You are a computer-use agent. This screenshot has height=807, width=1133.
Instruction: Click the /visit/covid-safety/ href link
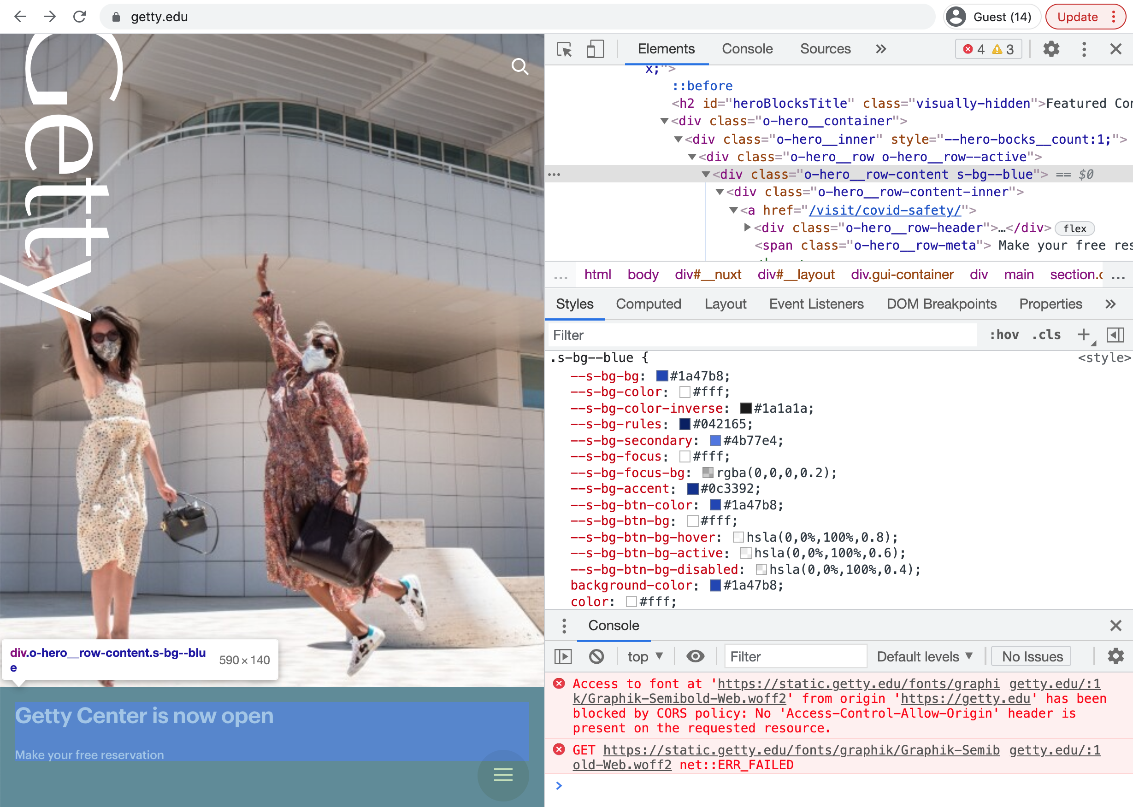pyautogui.click(x=885, y=210)
